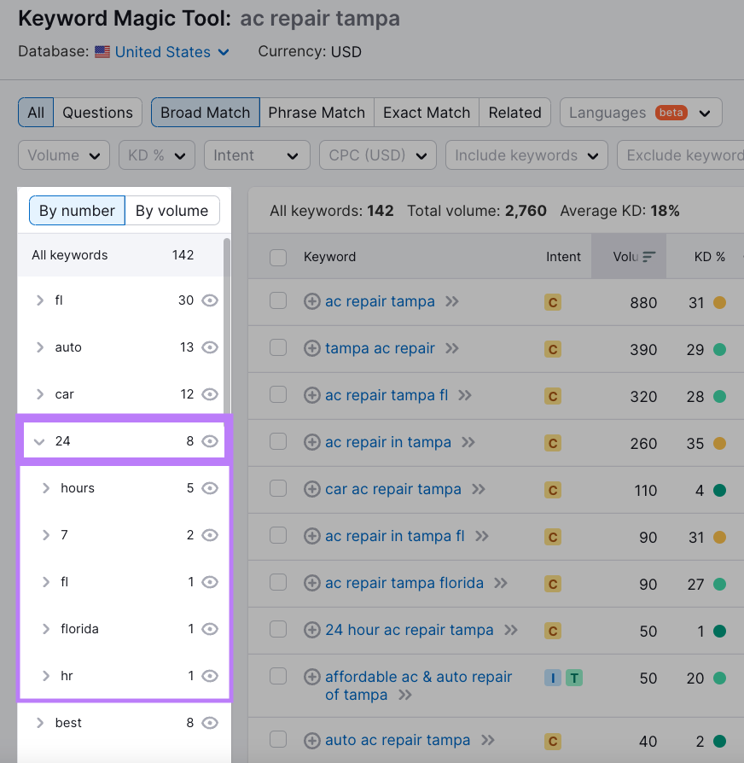The image size is (744, 763).
Task: Click the plus icon beside "24 hour ac repair tampa"
Action: pyautogui.click(x=312, y=630)
